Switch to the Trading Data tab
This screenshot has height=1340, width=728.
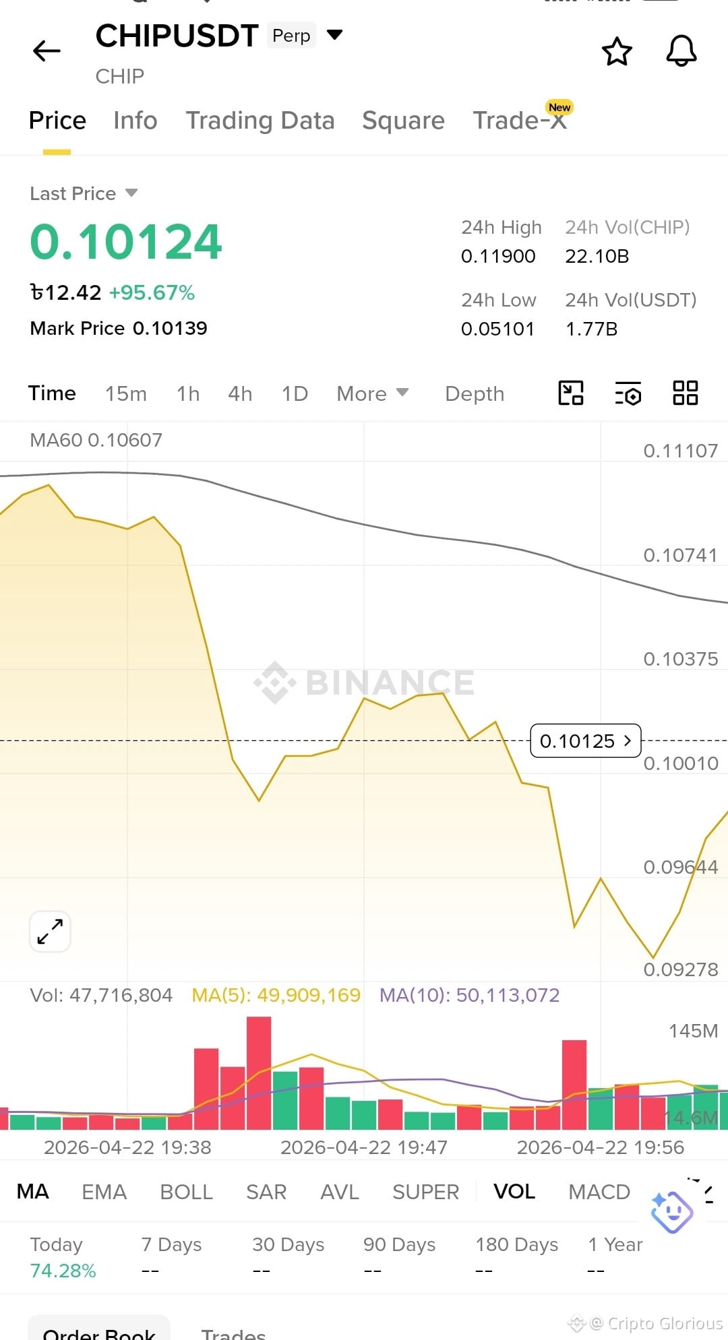(x=260, y=121)
